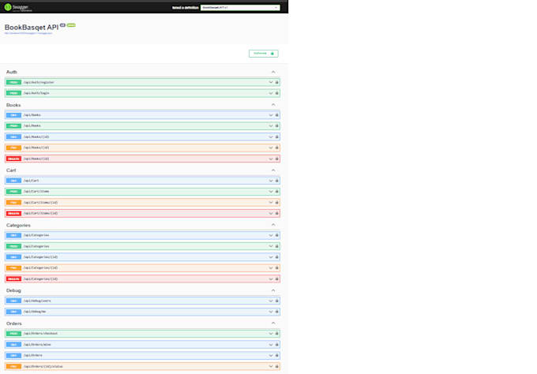Click POST badge of /api/Books endpoint
537x374 pixels.
(x=13, y=126)
